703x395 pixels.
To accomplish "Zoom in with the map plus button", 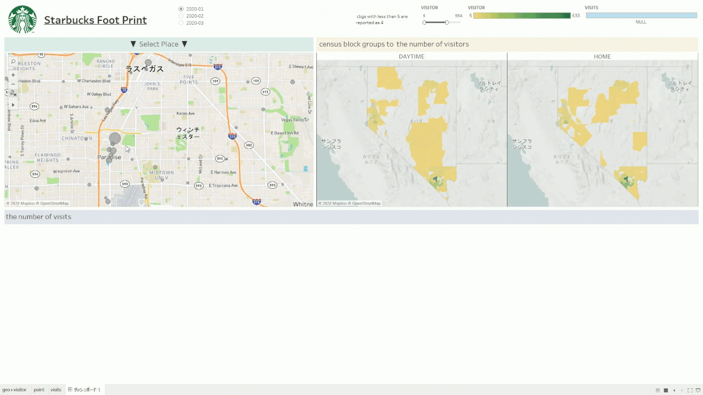I will coord(13,75).
